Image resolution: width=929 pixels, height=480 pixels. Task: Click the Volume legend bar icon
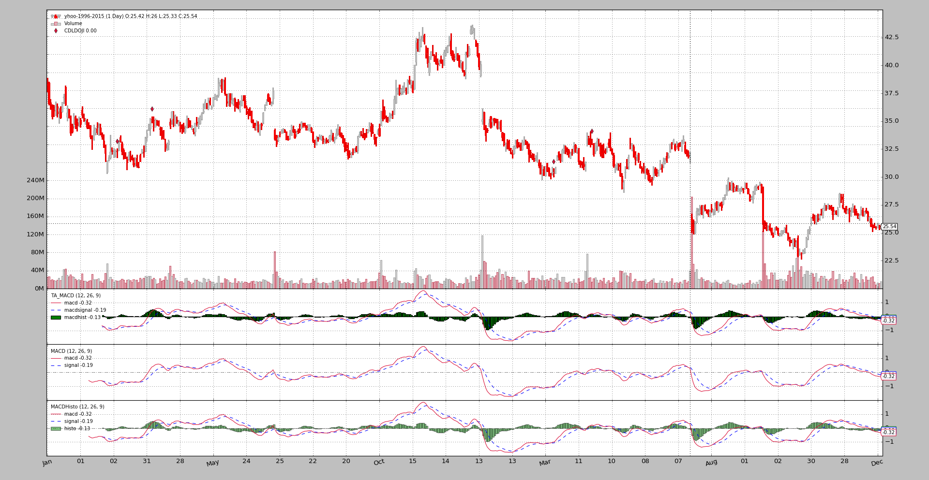point(56,24)
